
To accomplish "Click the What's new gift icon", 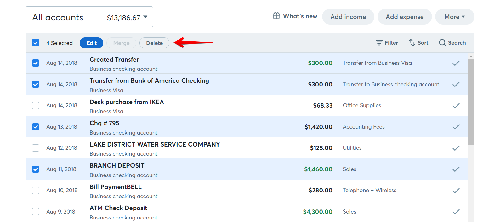I will 276,15.
